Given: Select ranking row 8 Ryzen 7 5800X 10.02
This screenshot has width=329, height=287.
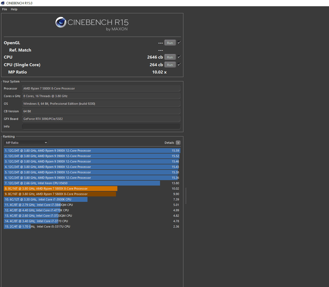Looking at the screenshot, I should coord(92,189).
